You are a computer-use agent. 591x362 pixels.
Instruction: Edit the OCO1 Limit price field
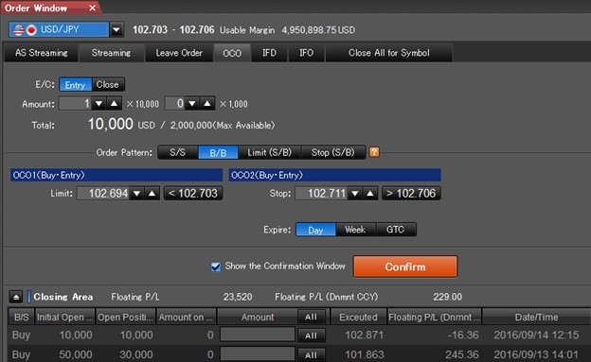coord(103,194)
